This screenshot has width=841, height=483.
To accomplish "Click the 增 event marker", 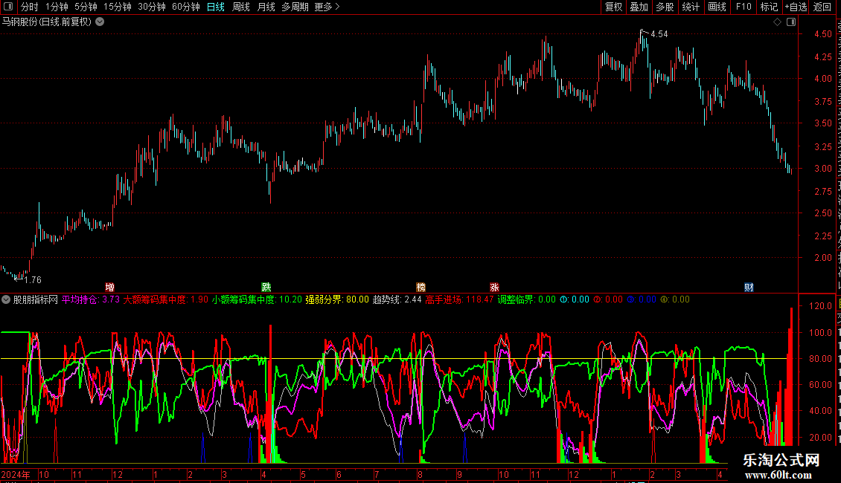I will (109, 287).
